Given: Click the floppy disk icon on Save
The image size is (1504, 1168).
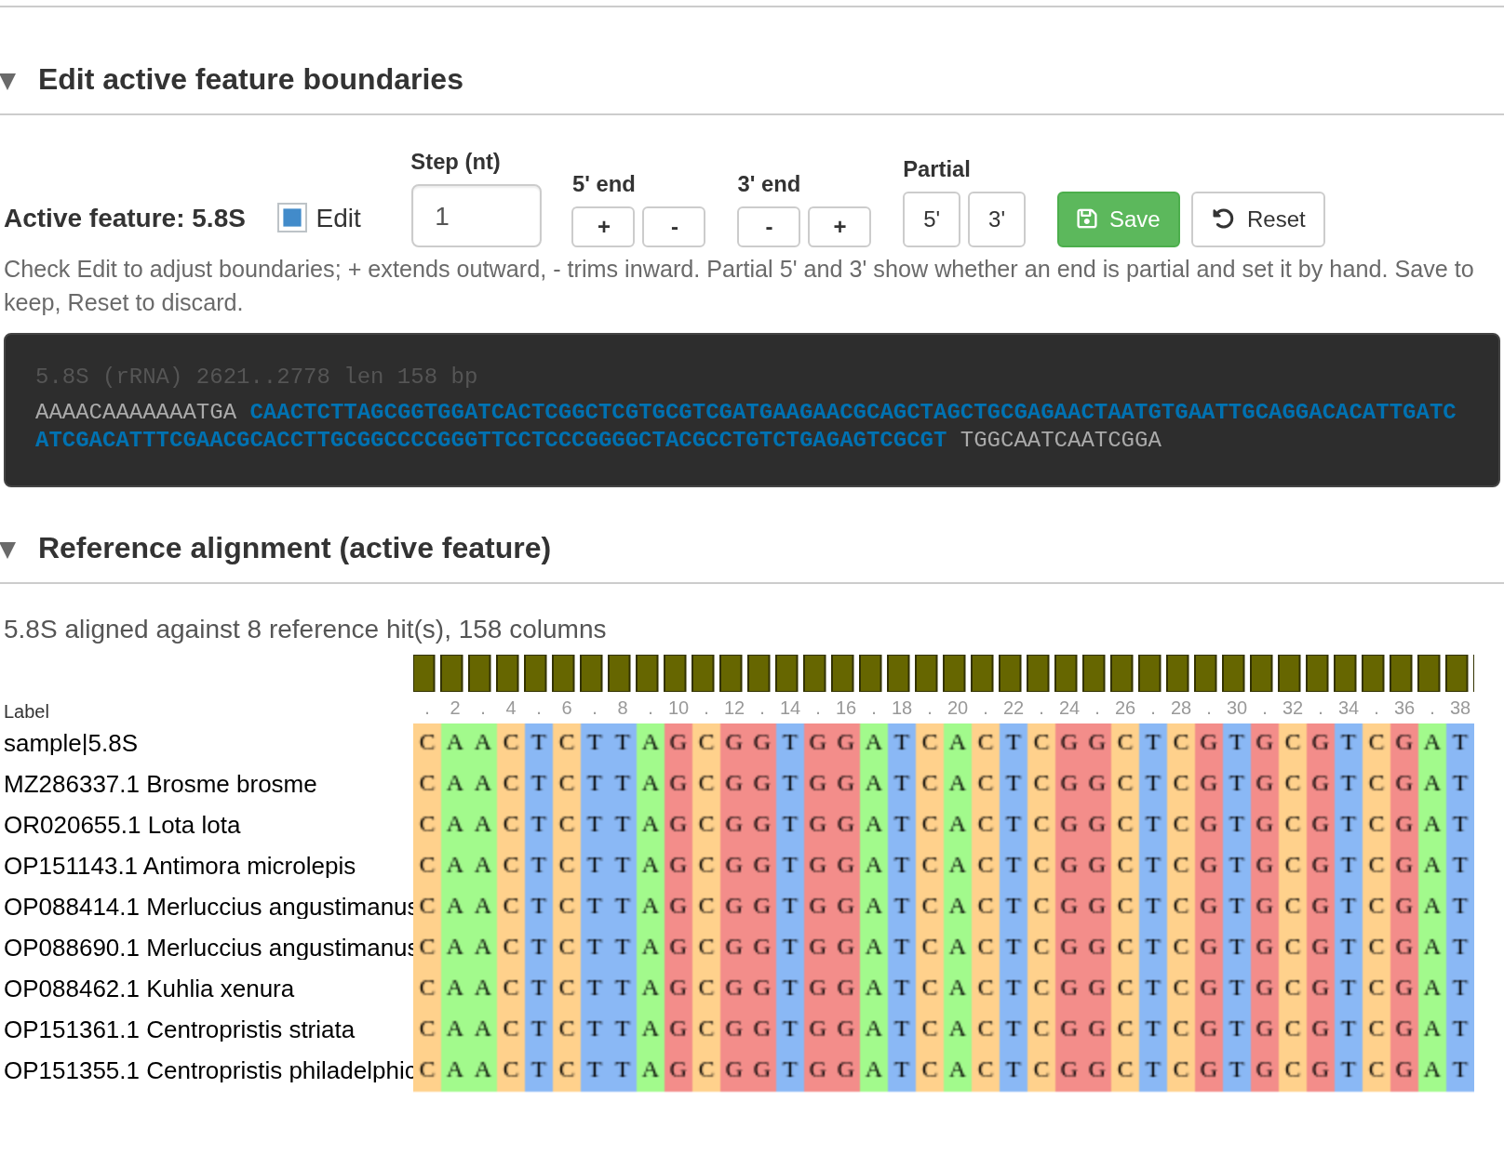Looking at the screenshot, I should coord(1087,219).
